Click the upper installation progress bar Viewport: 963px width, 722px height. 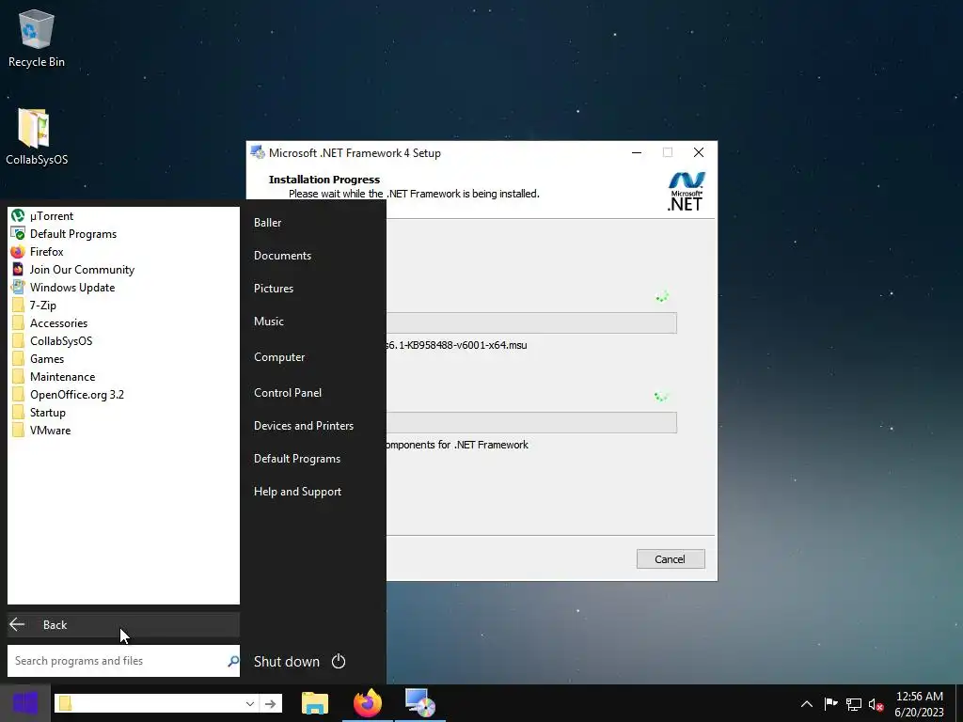[x=532, y=323]
